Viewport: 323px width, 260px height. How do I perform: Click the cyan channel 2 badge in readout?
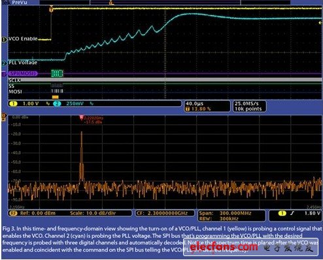coord(58,104)
